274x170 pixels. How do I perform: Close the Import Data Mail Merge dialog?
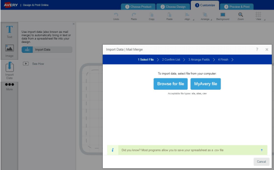267,50
